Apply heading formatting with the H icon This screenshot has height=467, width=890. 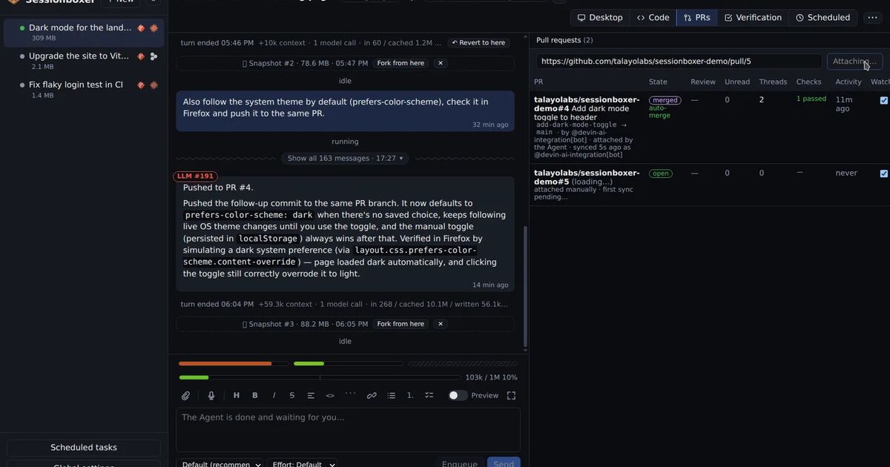pyautogui.click(x=237, y=396)
